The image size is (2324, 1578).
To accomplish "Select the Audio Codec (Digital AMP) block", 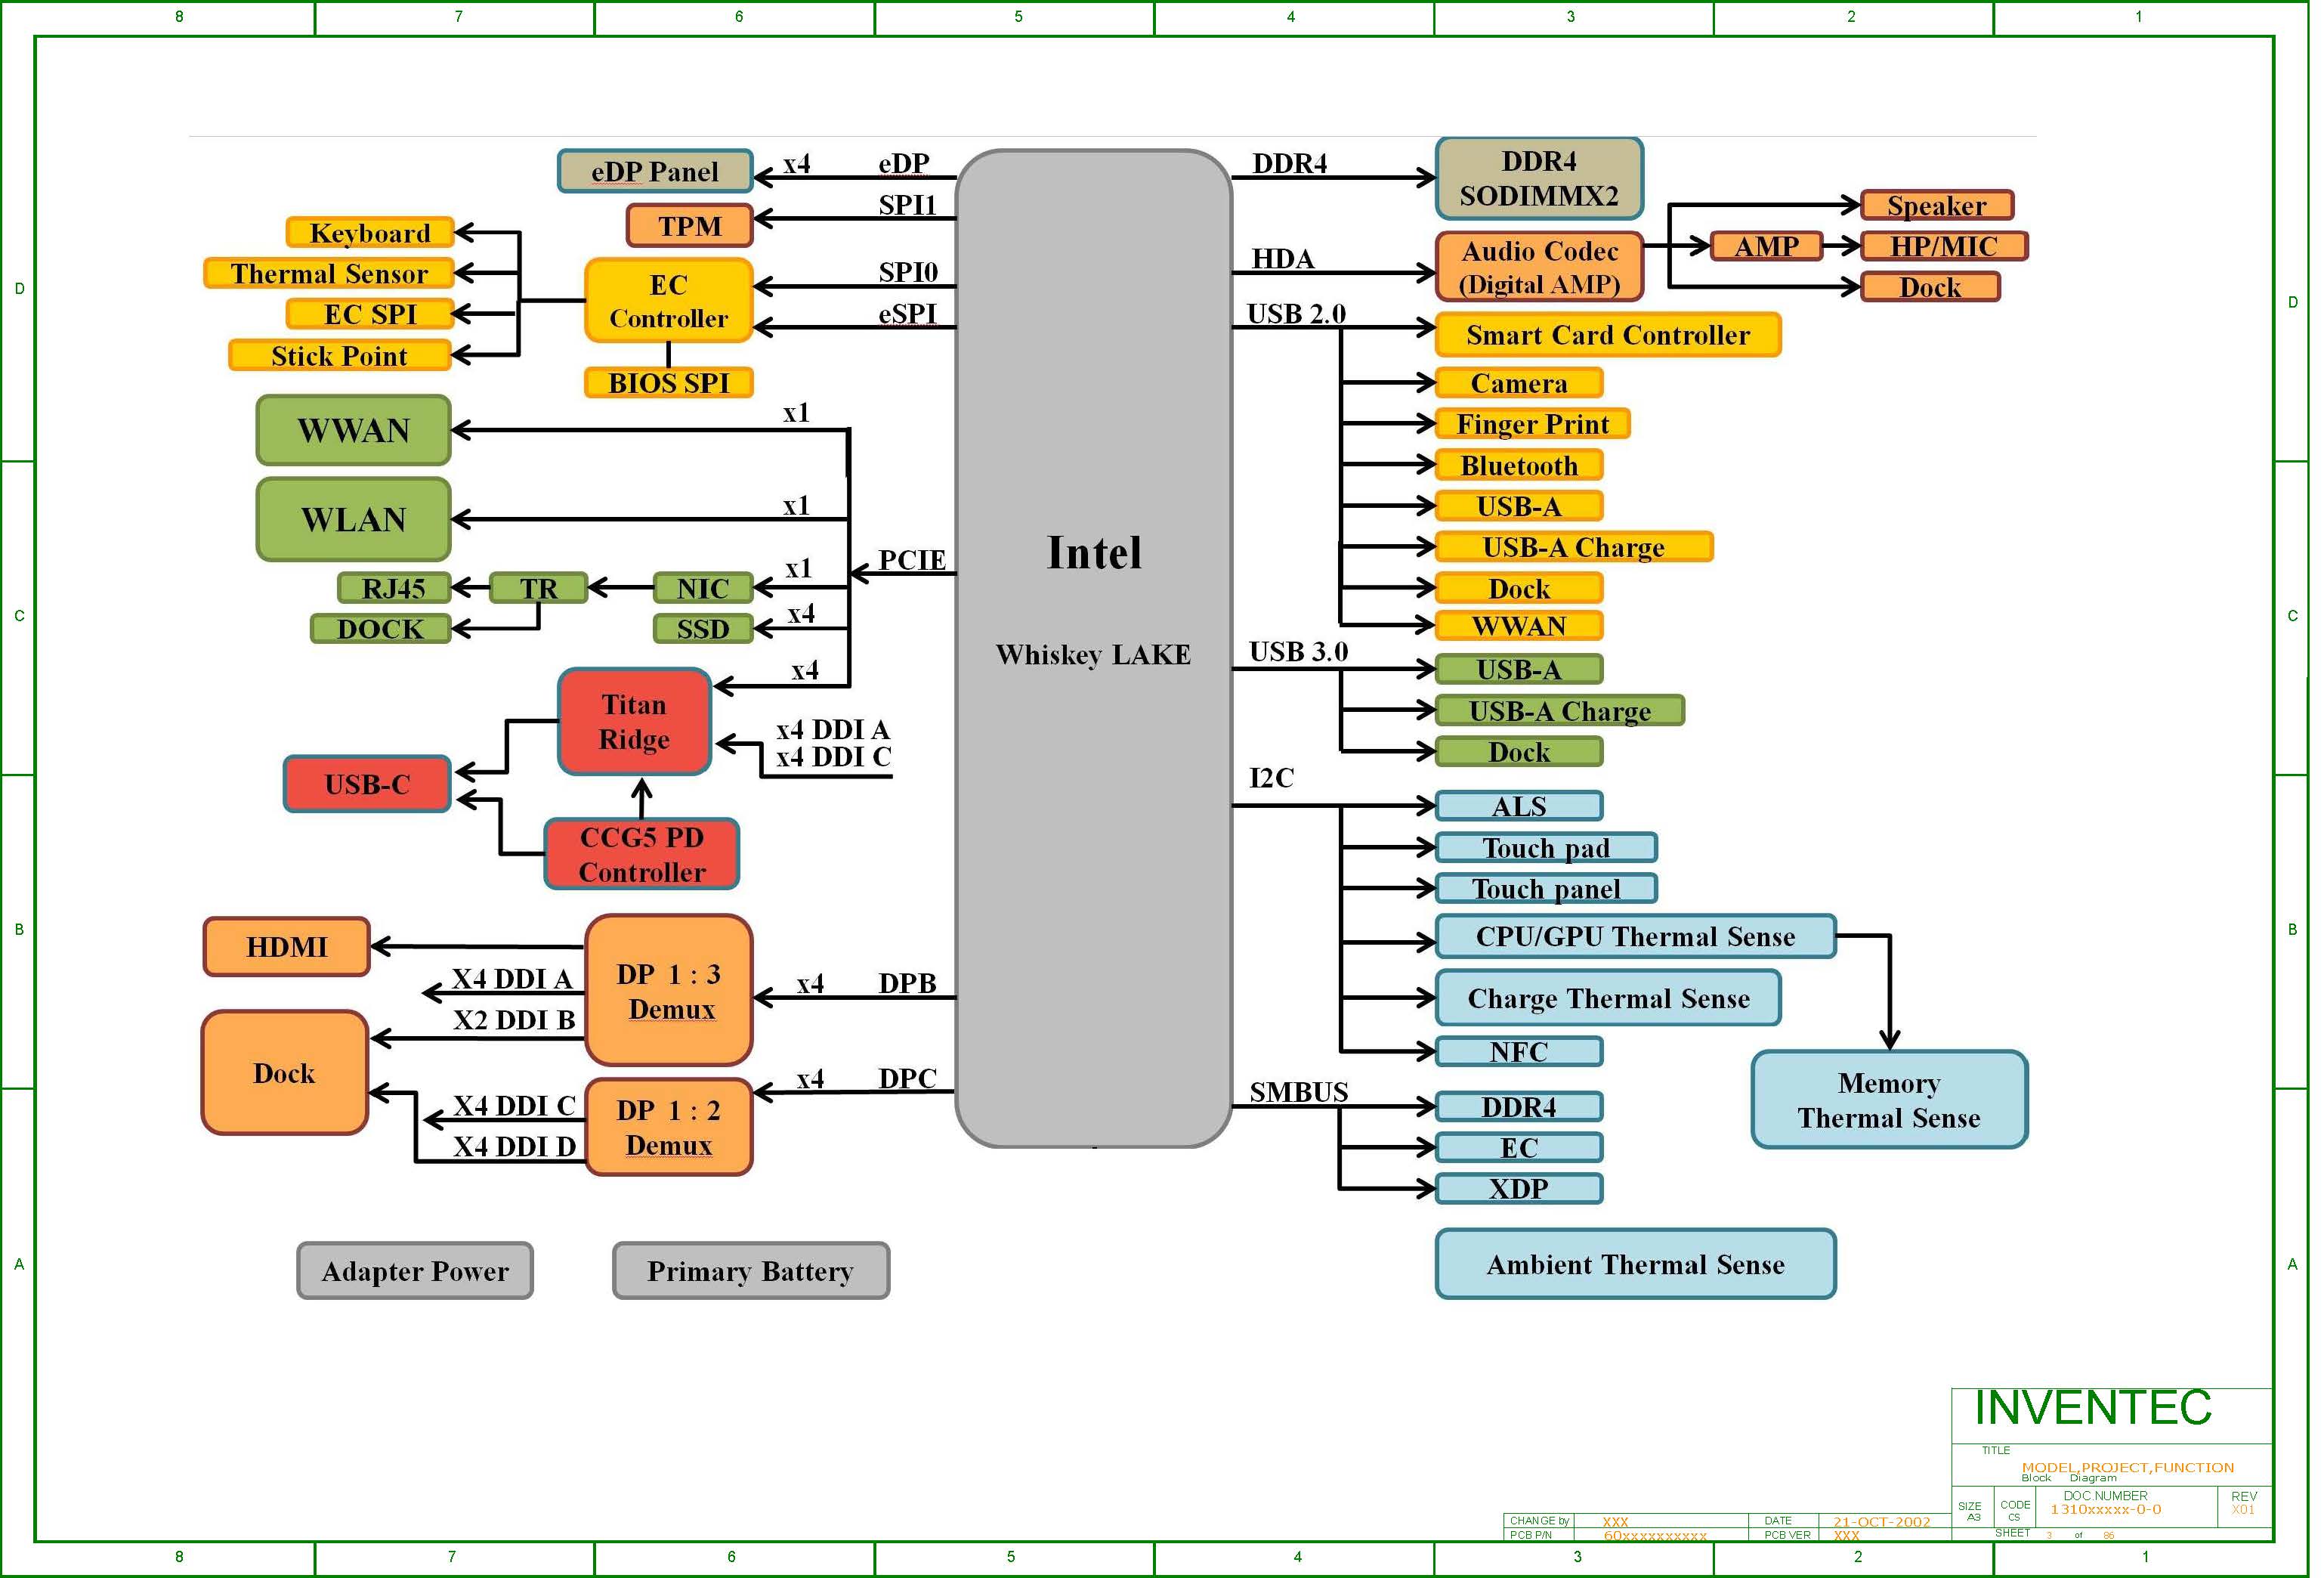I will tap(1538, 267).
